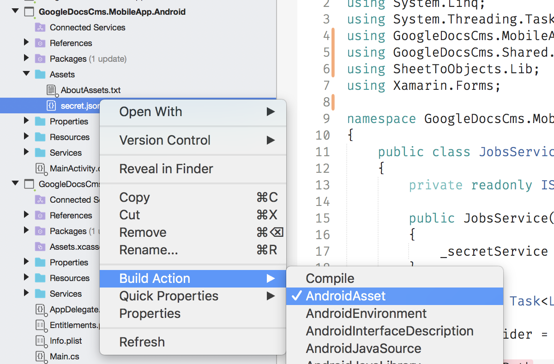Click the AboutAssets.txt file icon
554x364 pixels.
[x=51, y=90]
